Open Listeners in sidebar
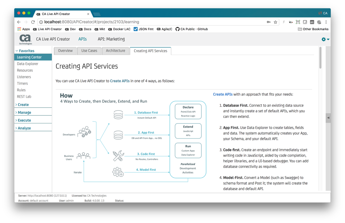This screenshot has width=345, height=223. [24, 77]
